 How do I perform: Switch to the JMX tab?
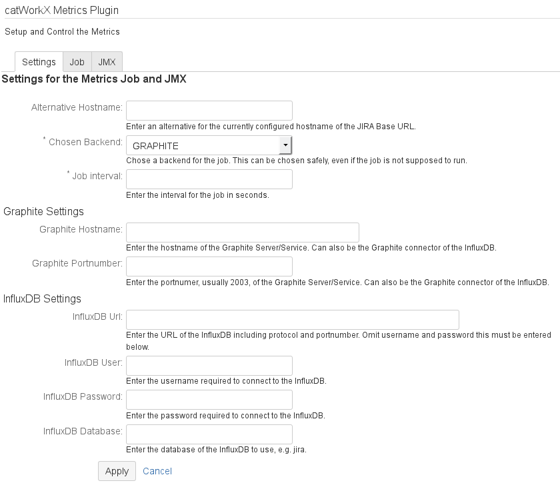tap(107, 62)
